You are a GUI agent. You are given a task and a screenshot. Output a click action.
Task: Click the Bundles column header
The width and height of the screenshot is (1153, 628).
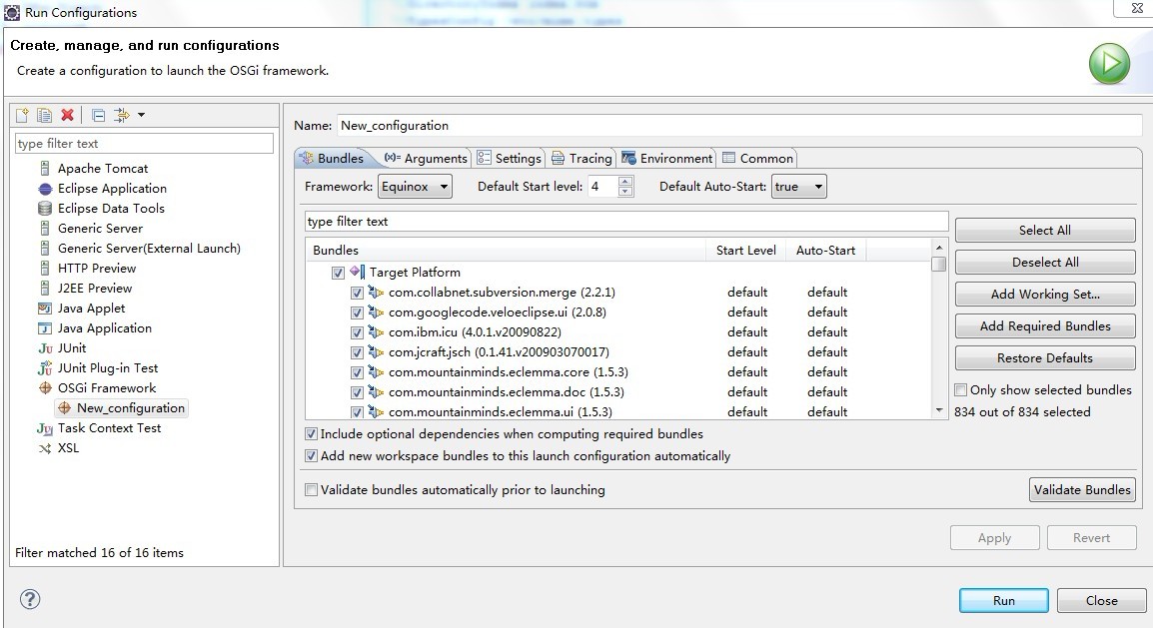pos(506,251)
